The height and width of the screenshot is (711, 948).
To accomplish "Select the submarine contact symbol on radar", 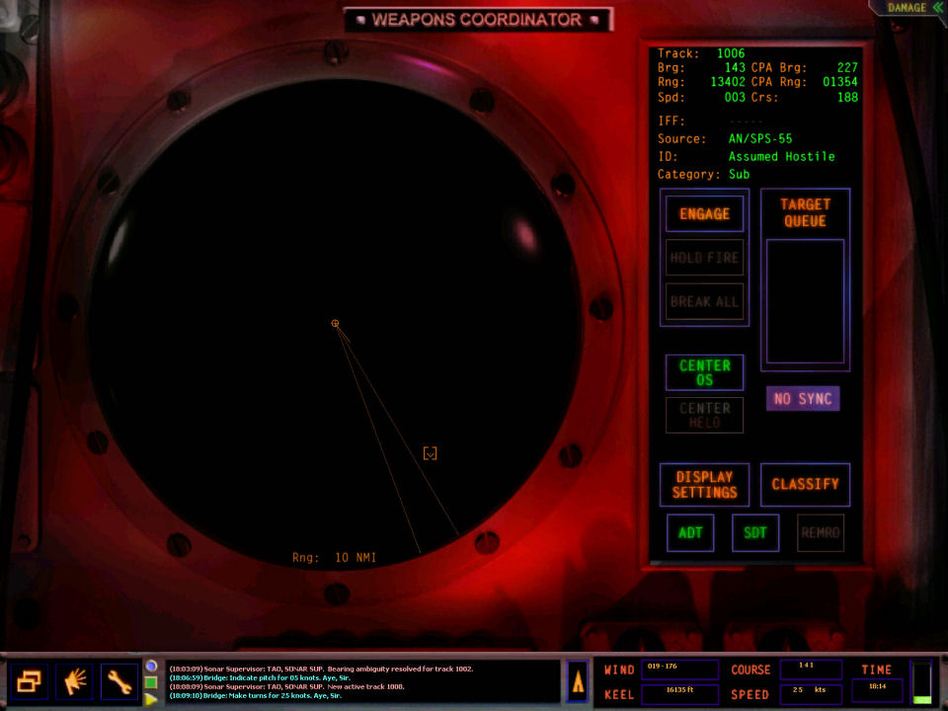I will pyautogui.click(x=430, y=453).
